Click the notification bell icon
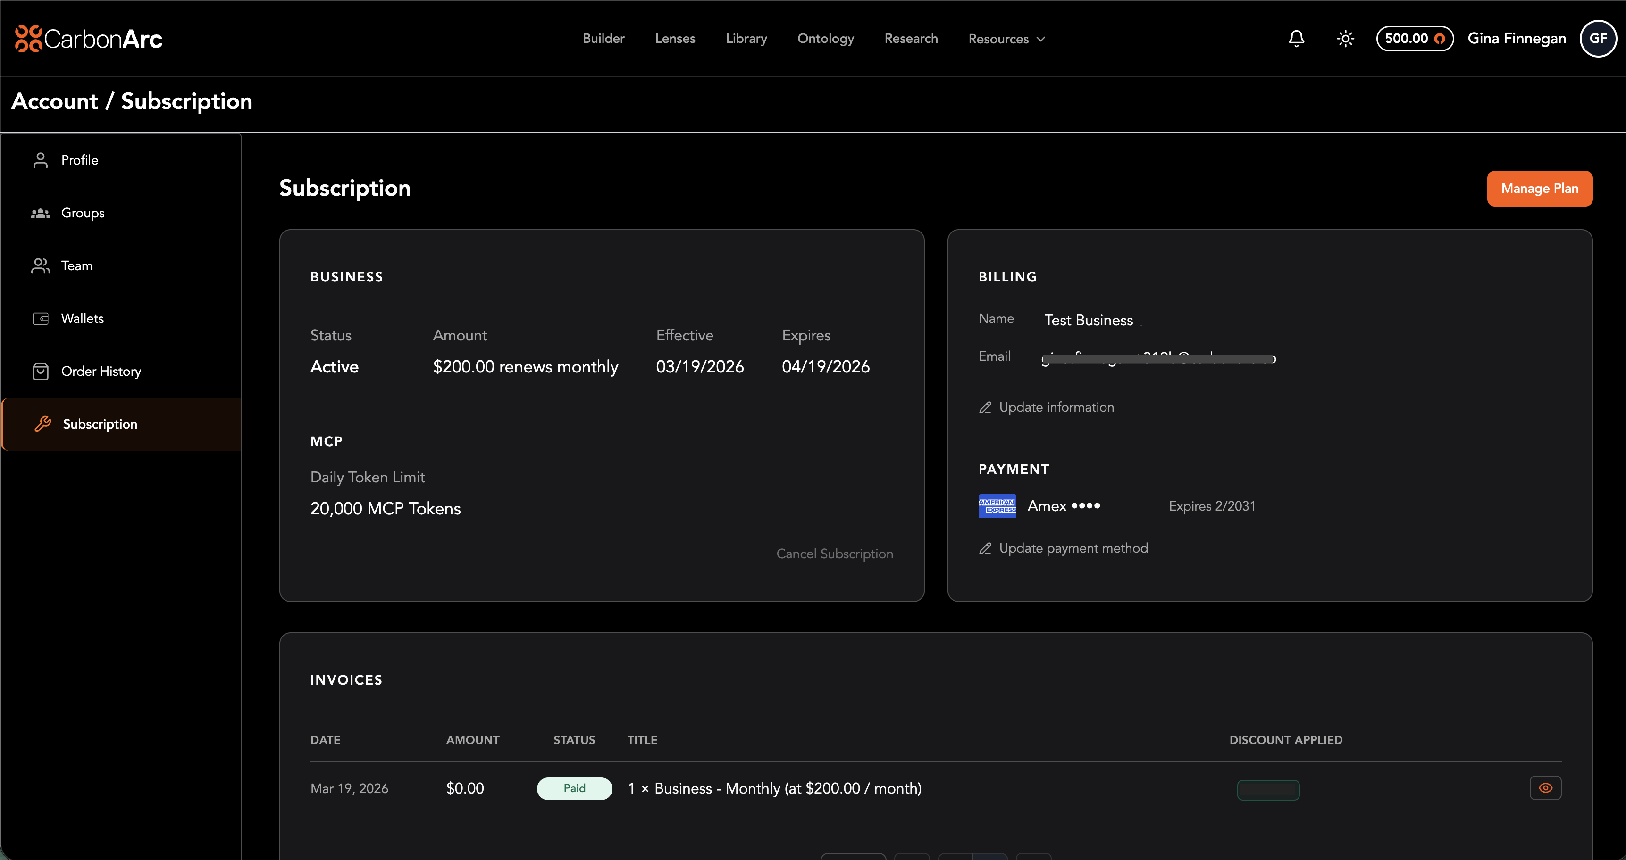Viewport: 1626px width, 860px height. coord(1296,39)
